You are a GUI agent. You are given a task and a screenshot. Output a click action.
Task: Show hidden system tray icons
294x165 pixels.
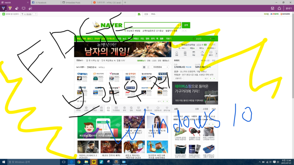259,162
